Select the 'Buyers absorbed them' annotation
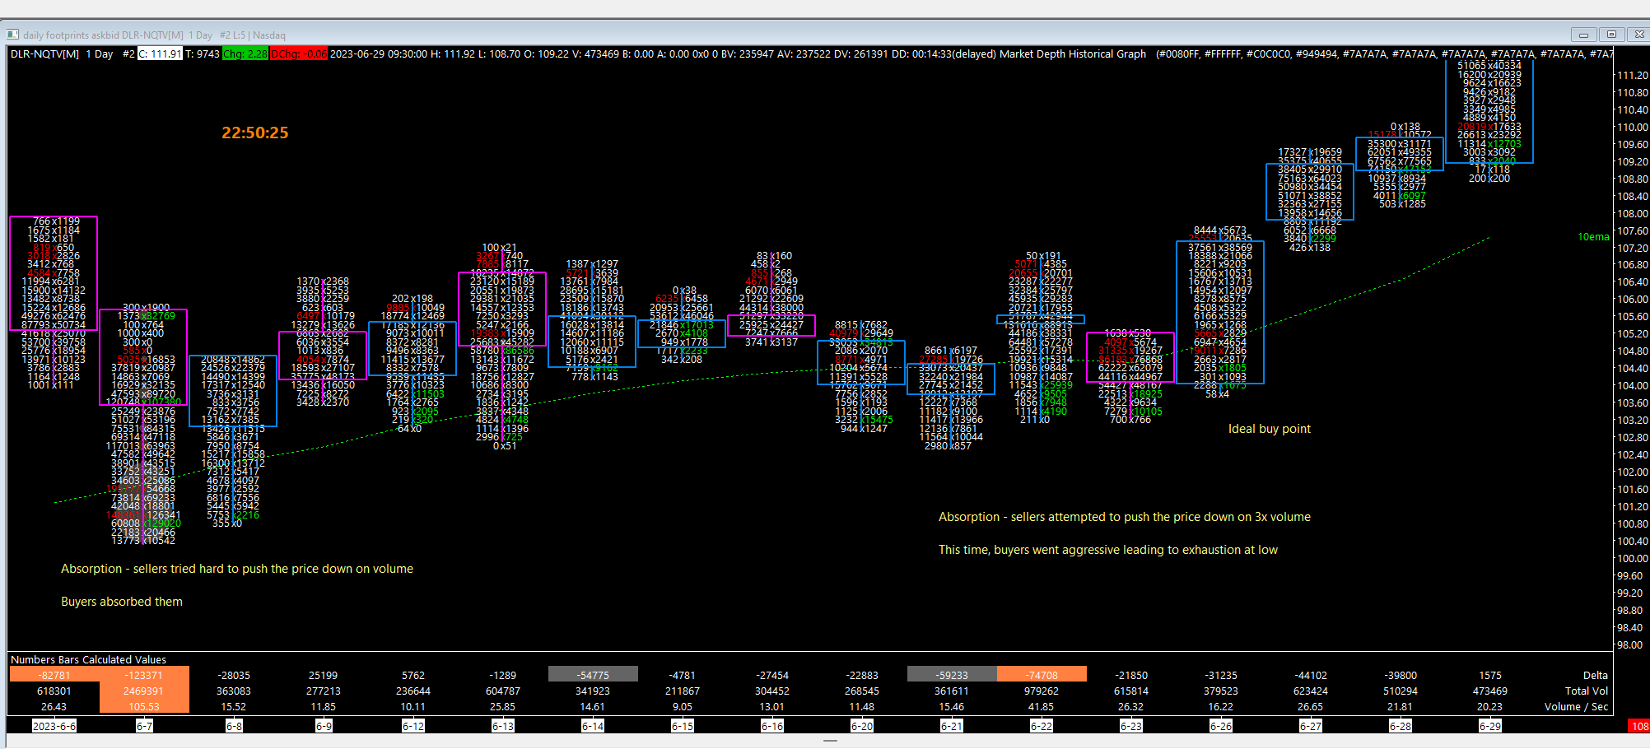The width and height of the screenshot is (1650, 749). [x=122, y=602]
